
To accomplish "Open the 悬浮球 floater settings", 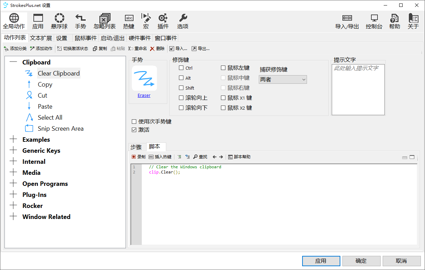I will pyautogui.click(x=59, y=21).
